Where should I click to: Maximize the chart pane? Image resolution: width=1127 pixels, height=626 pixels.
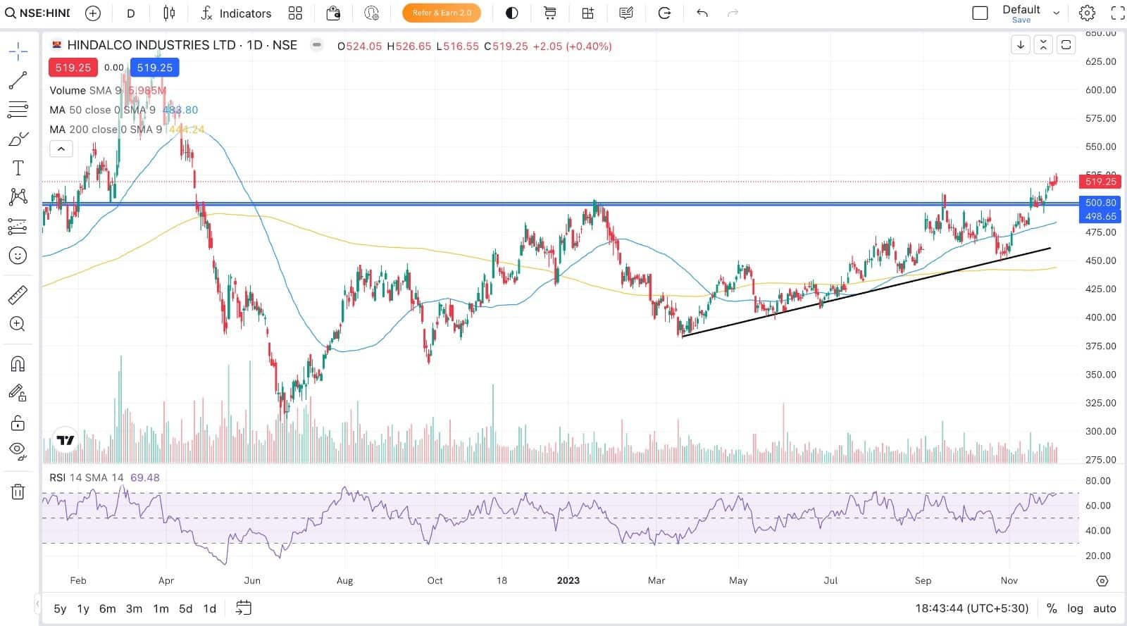(x=1066, y=45)
